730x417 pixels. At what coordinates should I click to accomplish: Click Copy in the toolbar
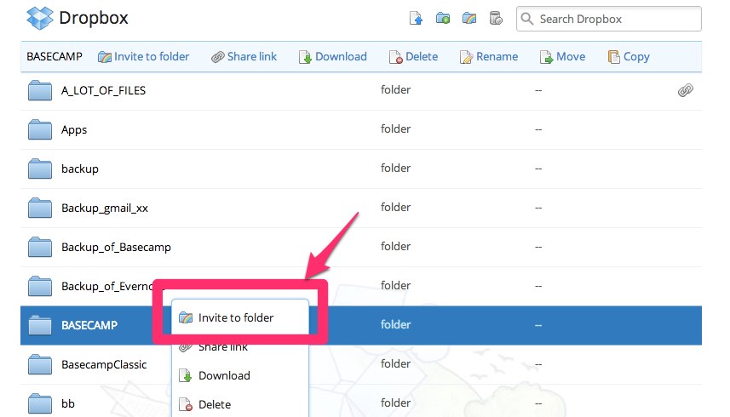click(x=629, y=57)
